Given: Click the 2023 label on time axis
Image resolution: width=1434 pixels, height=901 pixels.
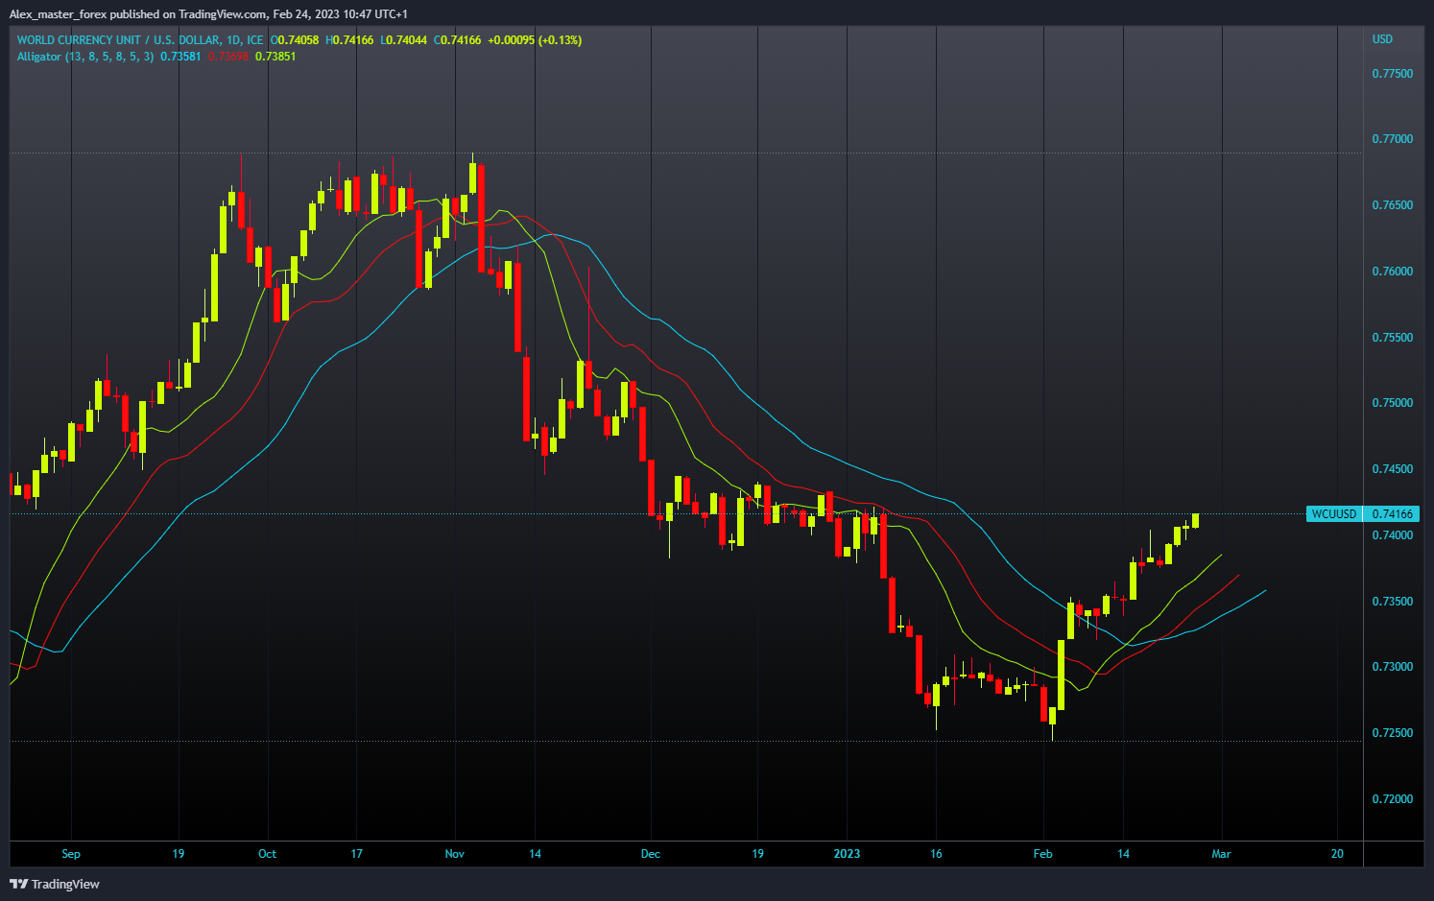Looking at the screenshot, I should coord(847,854).
